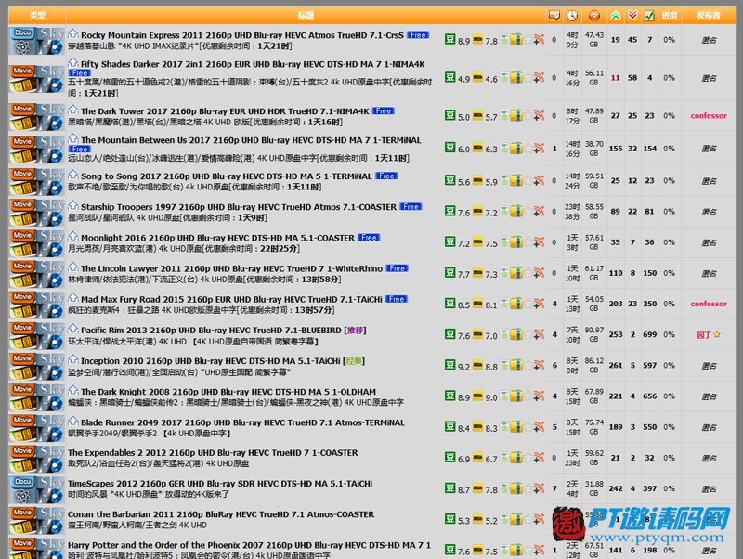Toggle bookmark star for Blade Runner 2049
743x559 pixels.
528,427
